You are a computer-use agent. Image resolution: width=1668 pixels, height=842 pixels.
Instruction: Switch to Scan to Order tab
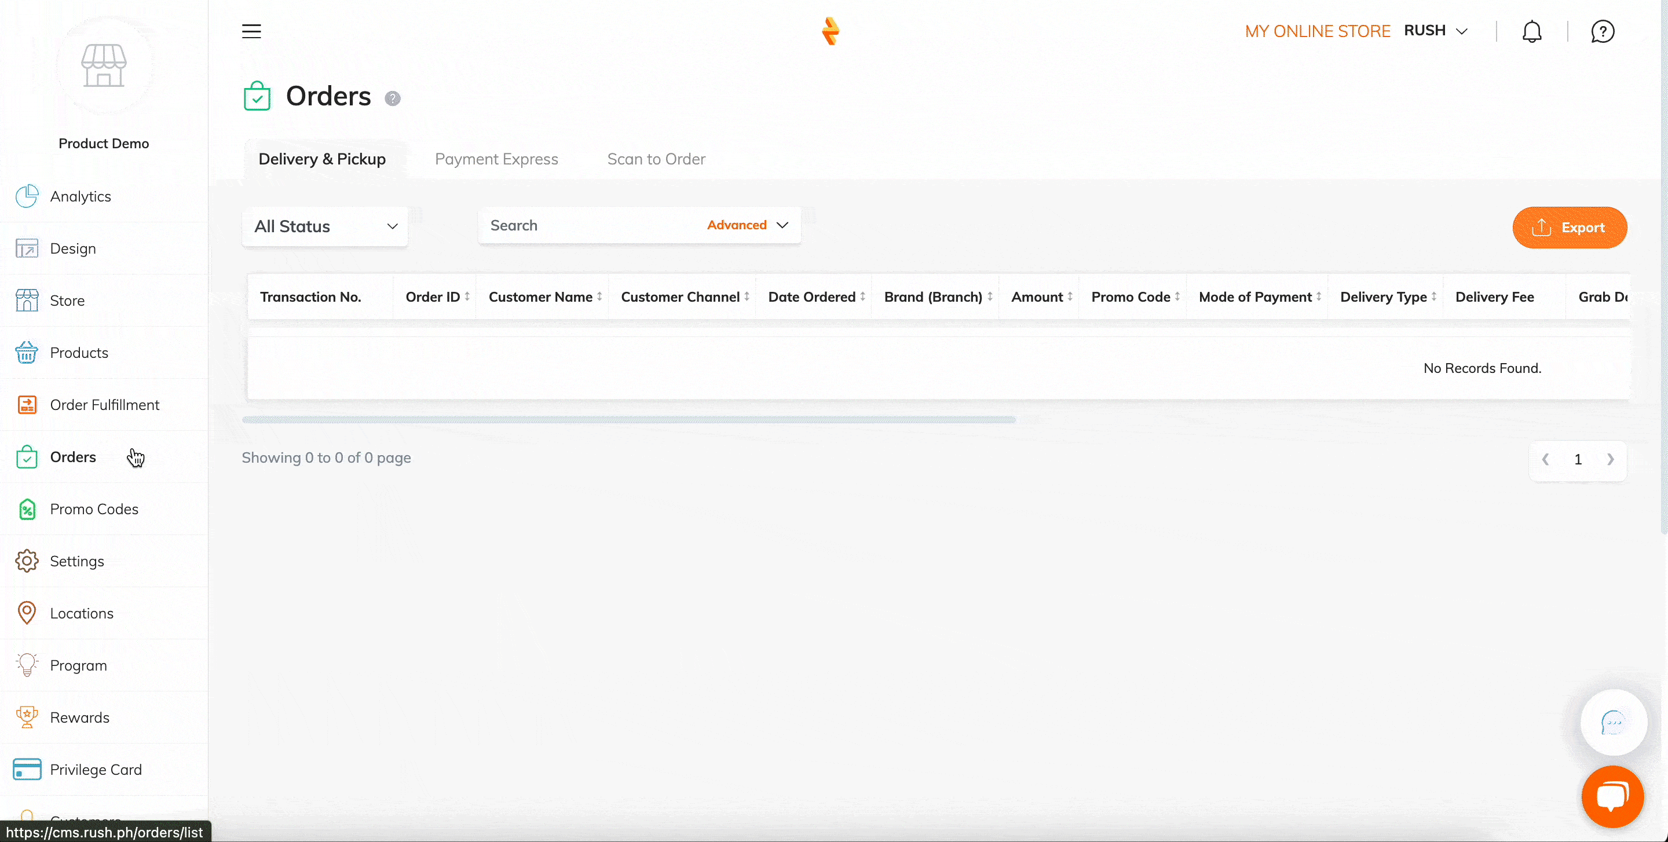pos(656,159)
